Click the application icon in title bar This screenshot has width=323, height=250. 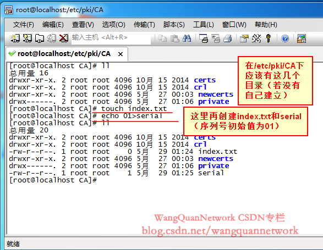click(x=9, y=10)
